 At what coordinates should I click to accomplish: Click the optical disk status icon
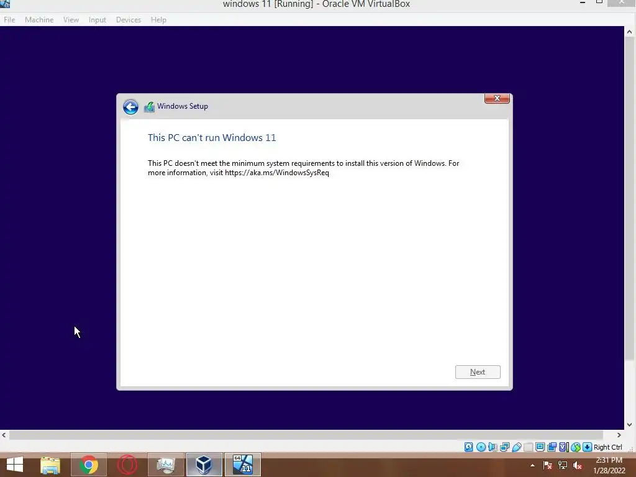(x=481, y=447)
